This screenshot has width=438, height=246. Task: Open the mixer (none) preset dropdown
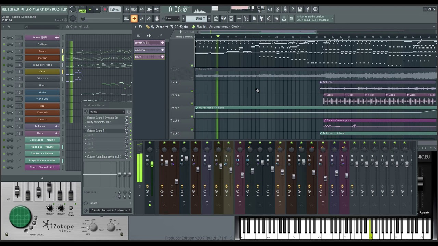coord(106,112)
